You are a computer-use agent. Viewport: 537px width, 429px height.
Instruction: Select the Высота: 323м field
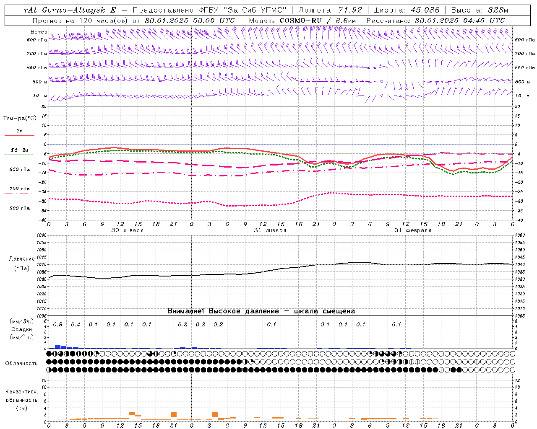click(480, 10)
